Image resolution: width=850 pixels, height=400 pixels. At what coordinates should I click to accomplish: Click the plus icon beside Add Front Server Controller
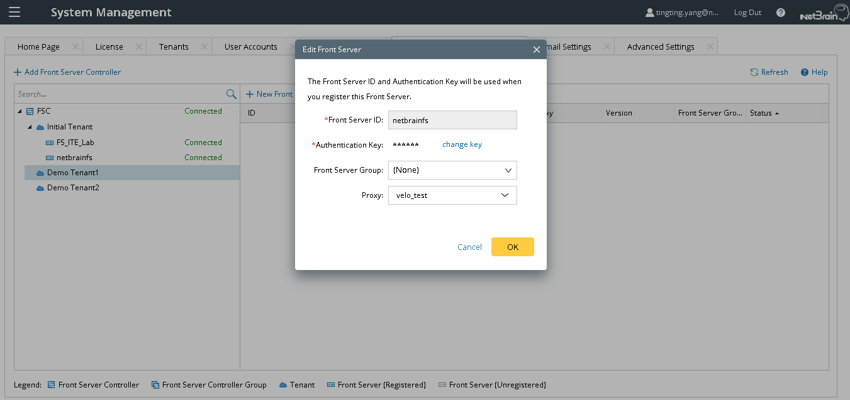click(16, 72)
